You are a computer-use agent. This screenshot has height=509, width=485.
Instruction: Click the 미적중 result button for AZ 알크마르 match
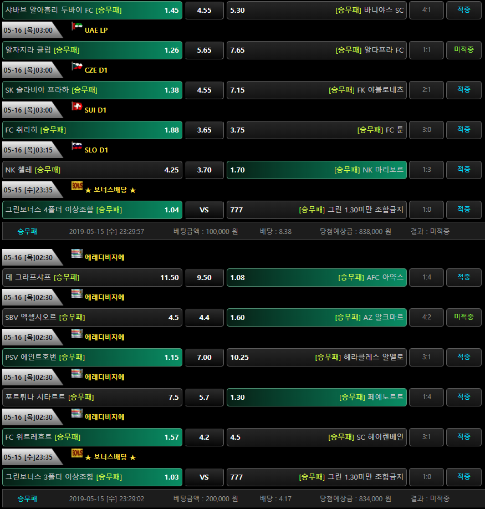463,317
